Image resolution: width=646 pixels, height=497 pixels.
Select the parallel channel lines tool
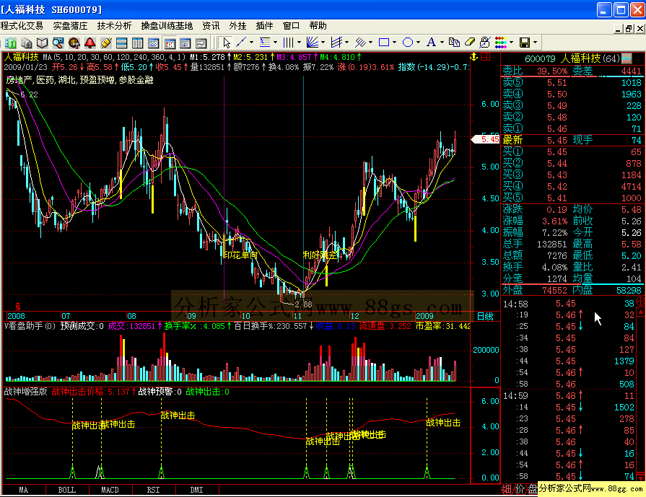336,43
